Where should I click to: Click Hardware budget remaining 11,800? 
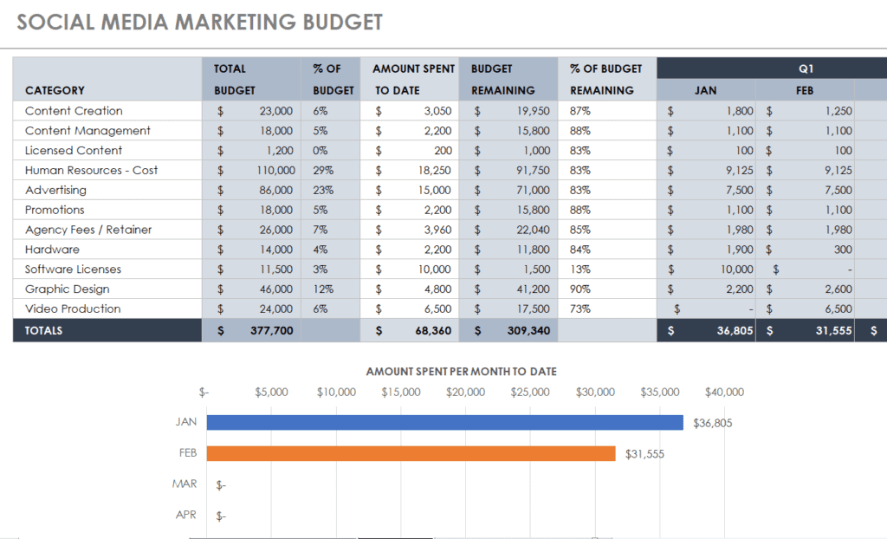tap(508, 250)
